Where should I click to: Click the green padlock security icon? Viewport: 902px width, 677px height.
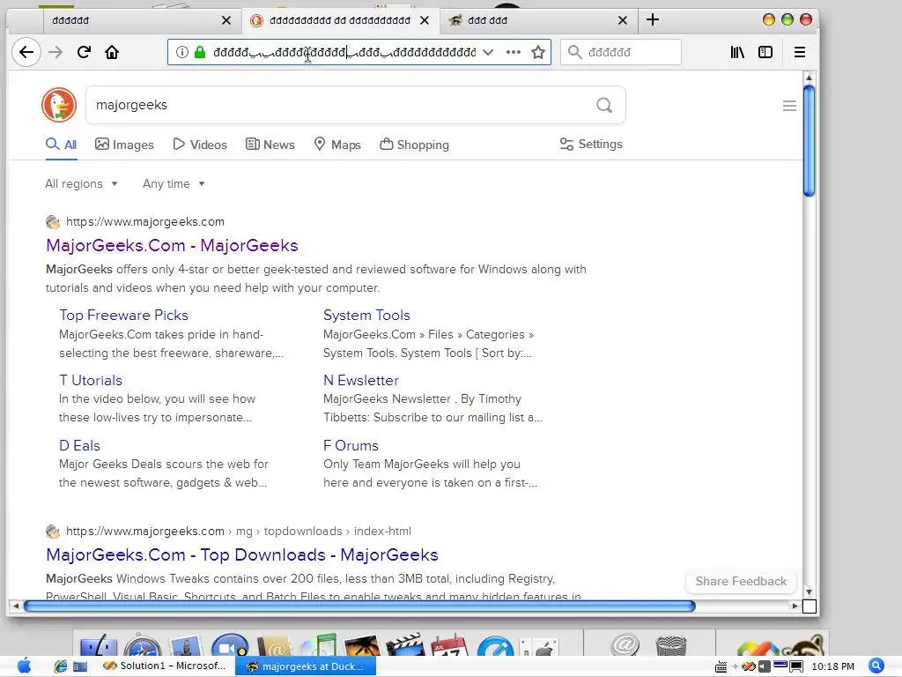(200, 52)
